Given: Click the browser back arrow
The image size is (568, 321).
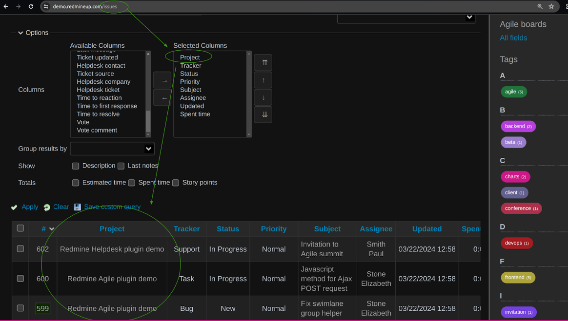Looking at the screenshot, I should [6, 6].
